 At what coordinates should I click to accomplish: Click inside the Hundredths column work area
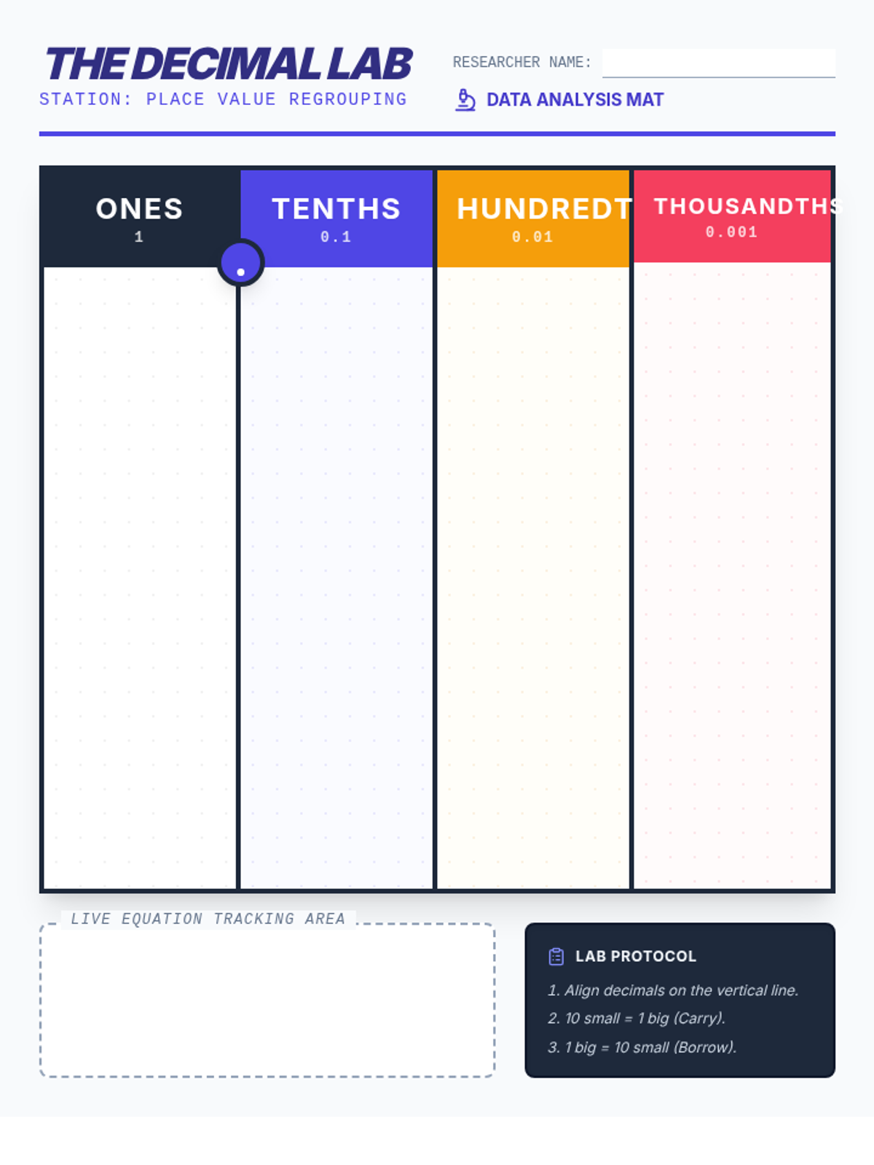point(533,577)
